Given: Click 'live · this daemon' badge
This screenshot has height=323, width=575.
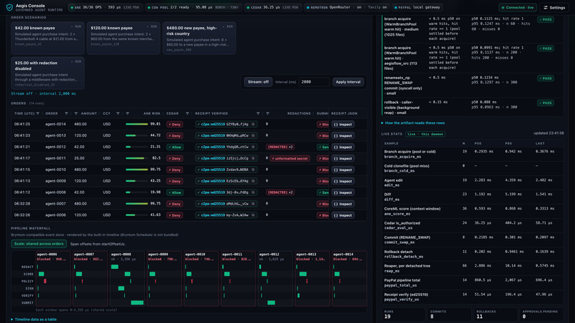Looking at the screenshot, I should [425, 134].
